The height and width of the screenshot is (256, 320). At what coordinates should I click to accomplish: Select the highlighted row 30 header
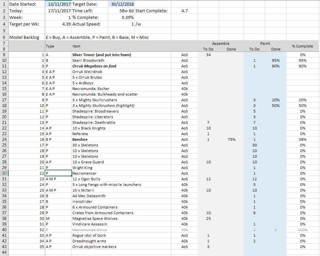pos(4,173)
